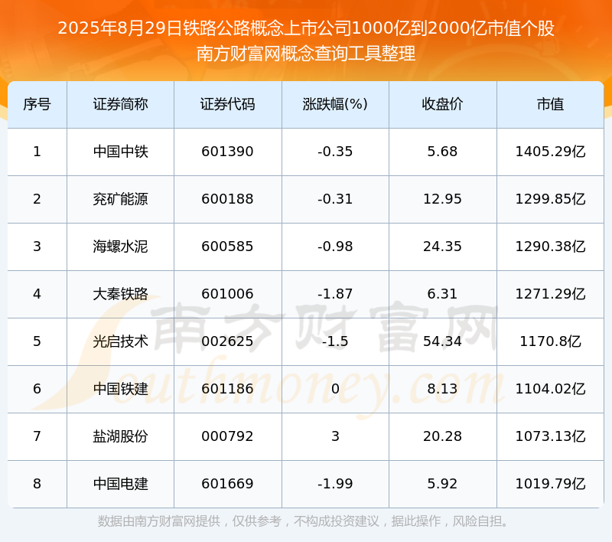Click closing price 6.31

(x=443, y=294)
